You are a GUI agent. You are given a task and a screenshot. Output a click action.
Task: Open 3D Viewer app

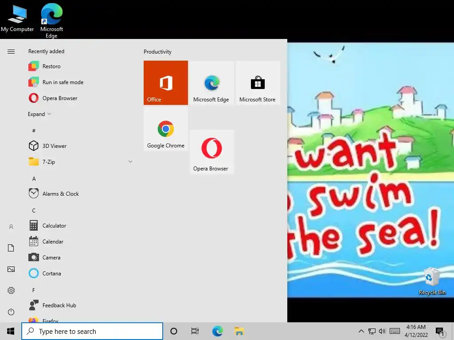click(x=81, y=146)
